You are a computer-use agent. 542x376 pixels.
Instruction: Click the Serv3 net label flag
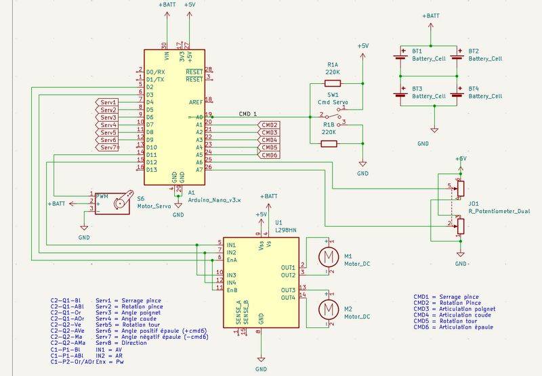click(106, 118)
